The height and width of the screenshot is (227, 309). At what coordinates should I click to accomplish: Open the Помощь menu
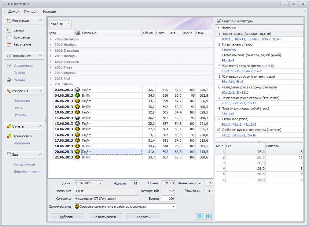click(x=49, y=11)
